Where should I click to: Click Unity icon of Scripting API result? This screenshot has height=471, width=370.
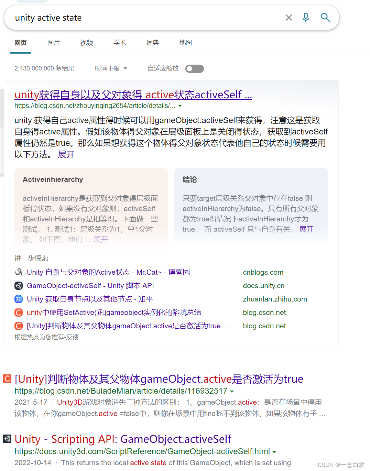pyautogui.click(x=7, y=439)
